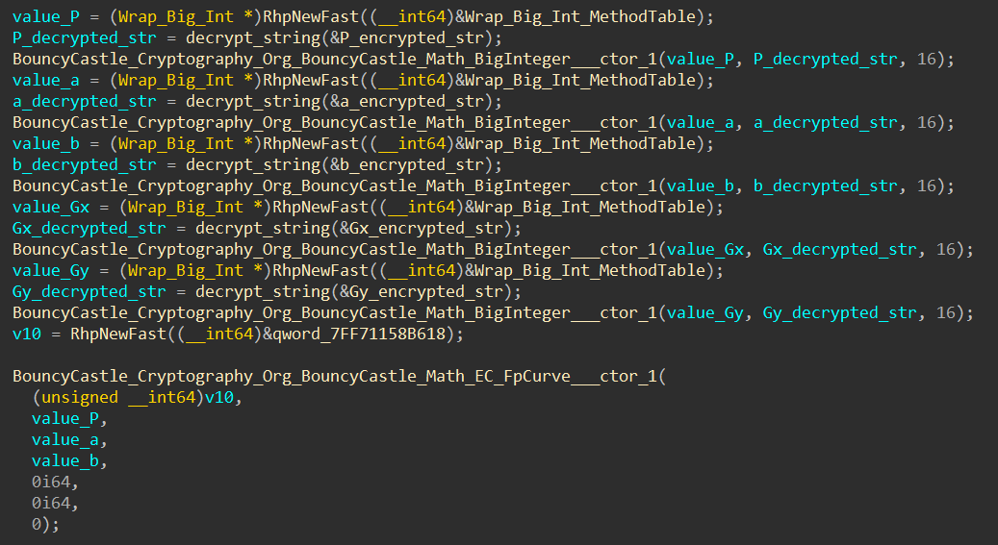The image size is (998, 545).
Task: Select value_b in the FpCurve argument list
Action: pos(64,461)
